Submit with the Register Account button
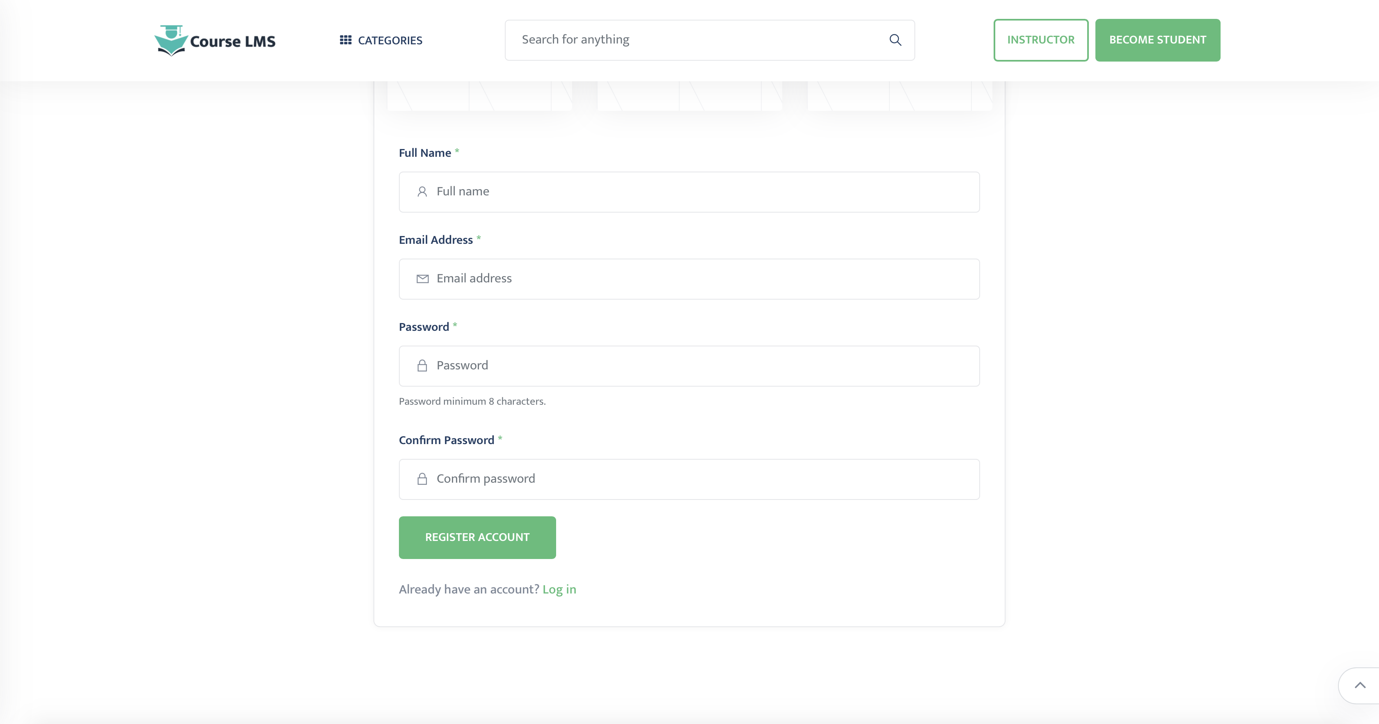The height and width of the screenshot is (724, 1379). 477,537
